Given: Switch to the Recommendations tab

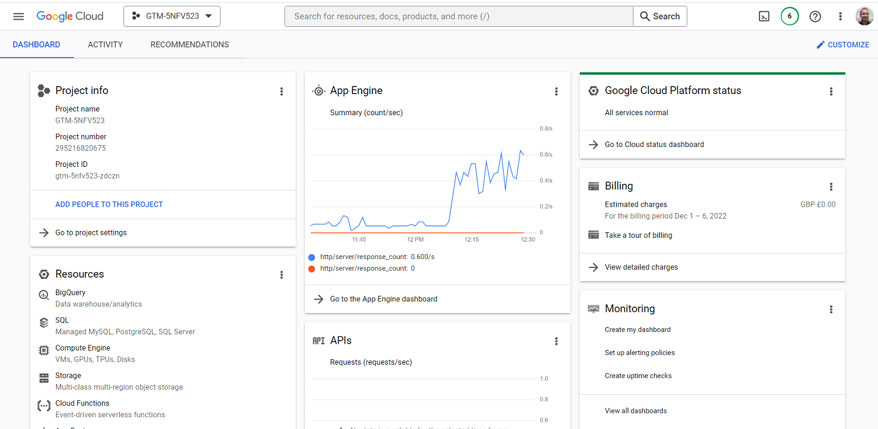Looking at the screenshot, I should [190, 45].
